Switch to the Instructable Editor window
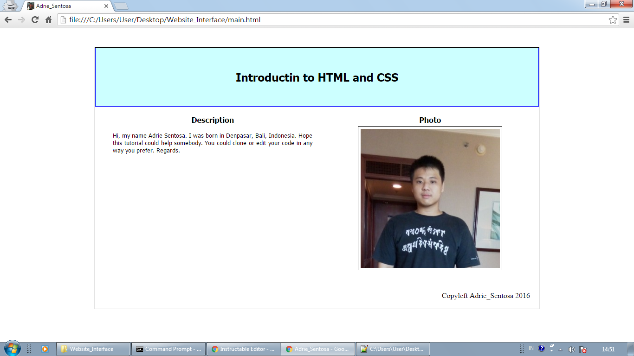The height and width of the screenshot is (356, 634). click(x=243, y=348)
